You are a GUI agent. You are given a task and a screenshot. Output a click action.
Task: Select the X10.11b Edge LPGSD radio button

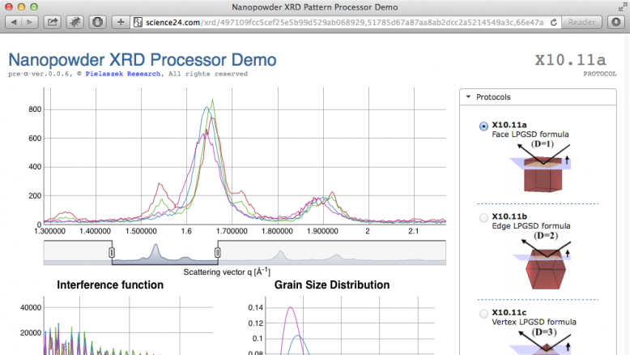tap(483, 218)
